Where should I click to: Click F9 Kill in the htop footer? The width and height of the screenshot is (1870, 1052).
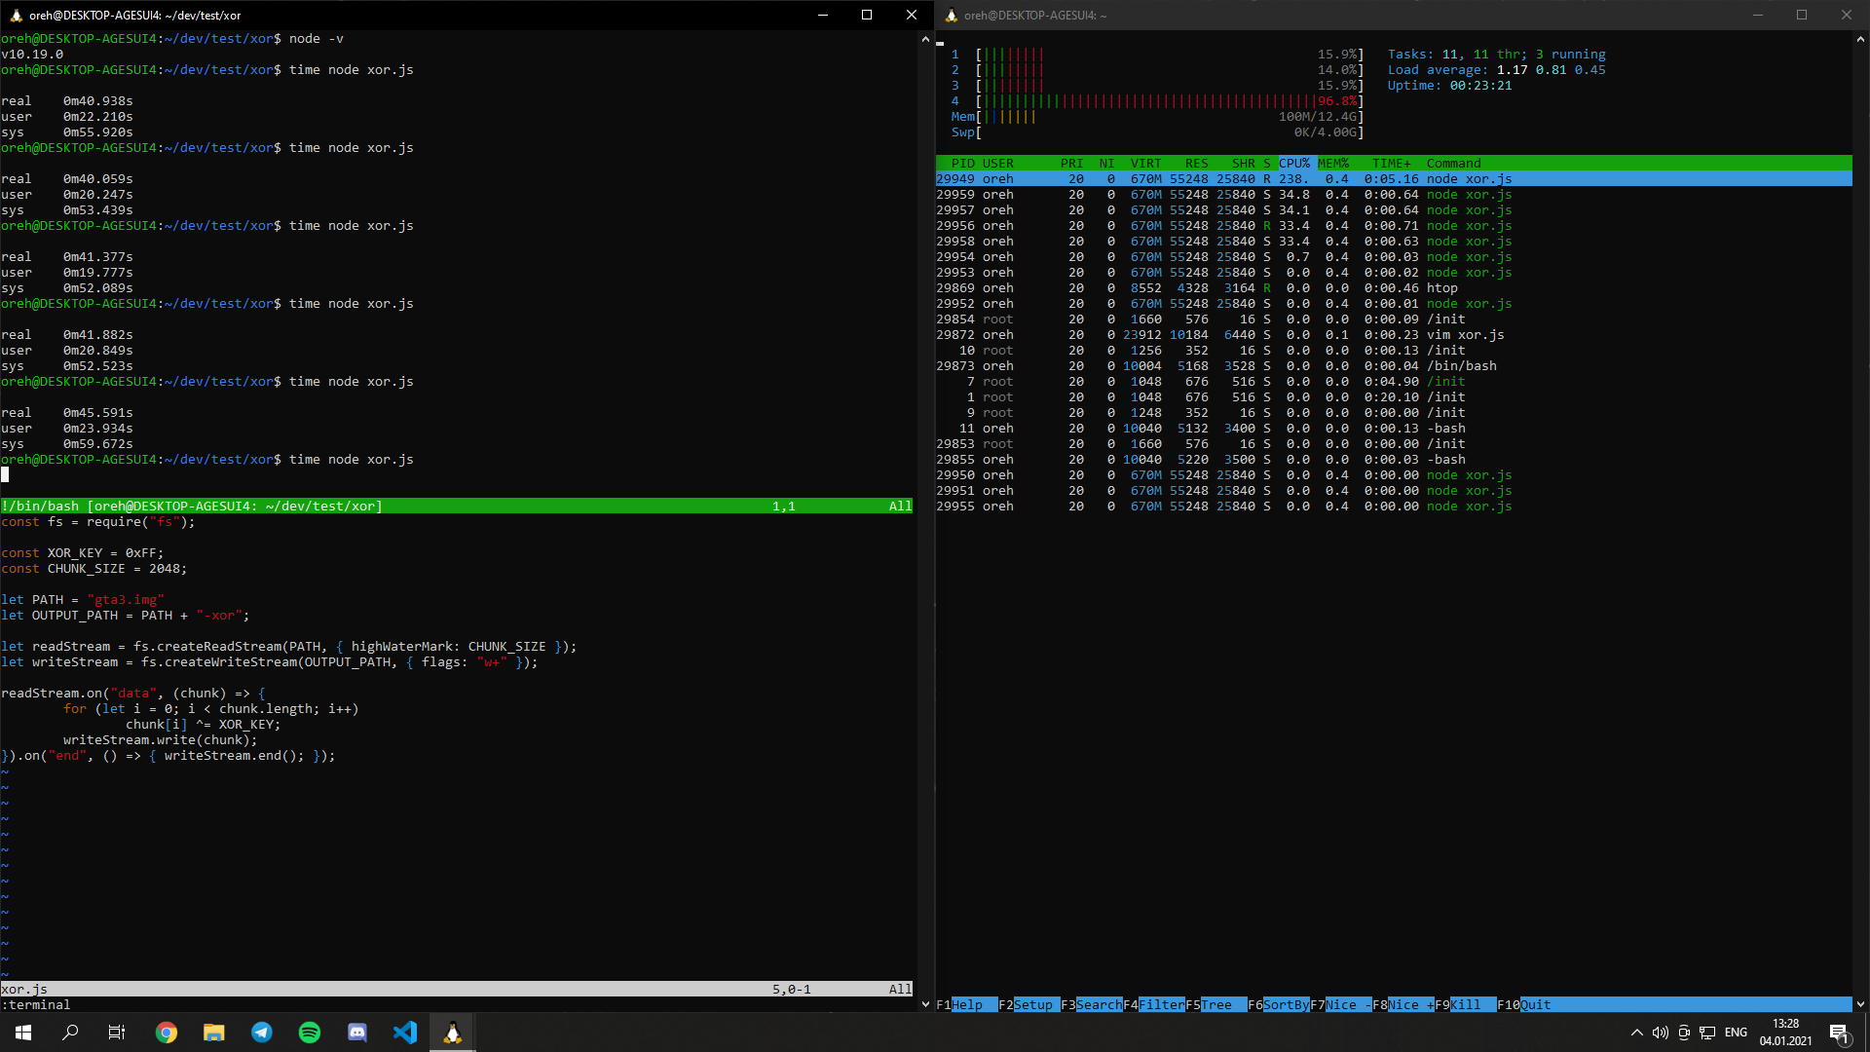pos(1465,1004)
